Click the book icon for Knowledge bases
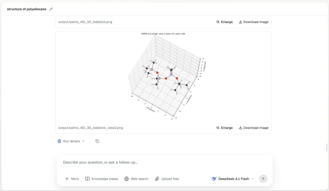 pyautogui.click(x=87, y=179)
